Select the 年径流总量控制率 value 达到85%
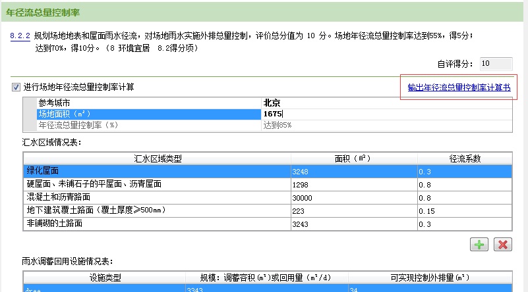This screenshot has height=292, width=528. point(277,125)
